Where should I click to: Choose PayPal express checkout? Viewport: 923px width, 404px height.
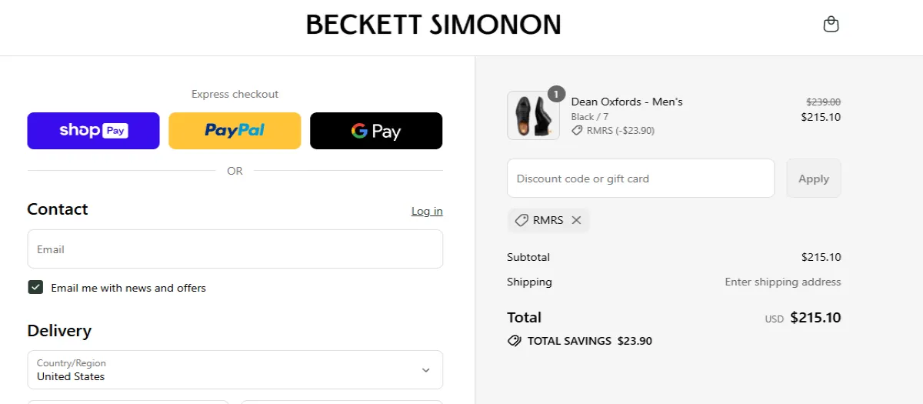click(235, 131)
